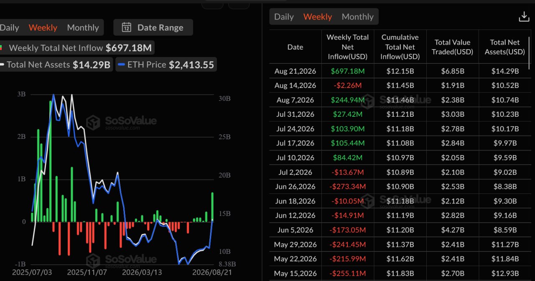Select the -$273.34M inflow cell
Screen dimensions: 535x281
[347, 186]
